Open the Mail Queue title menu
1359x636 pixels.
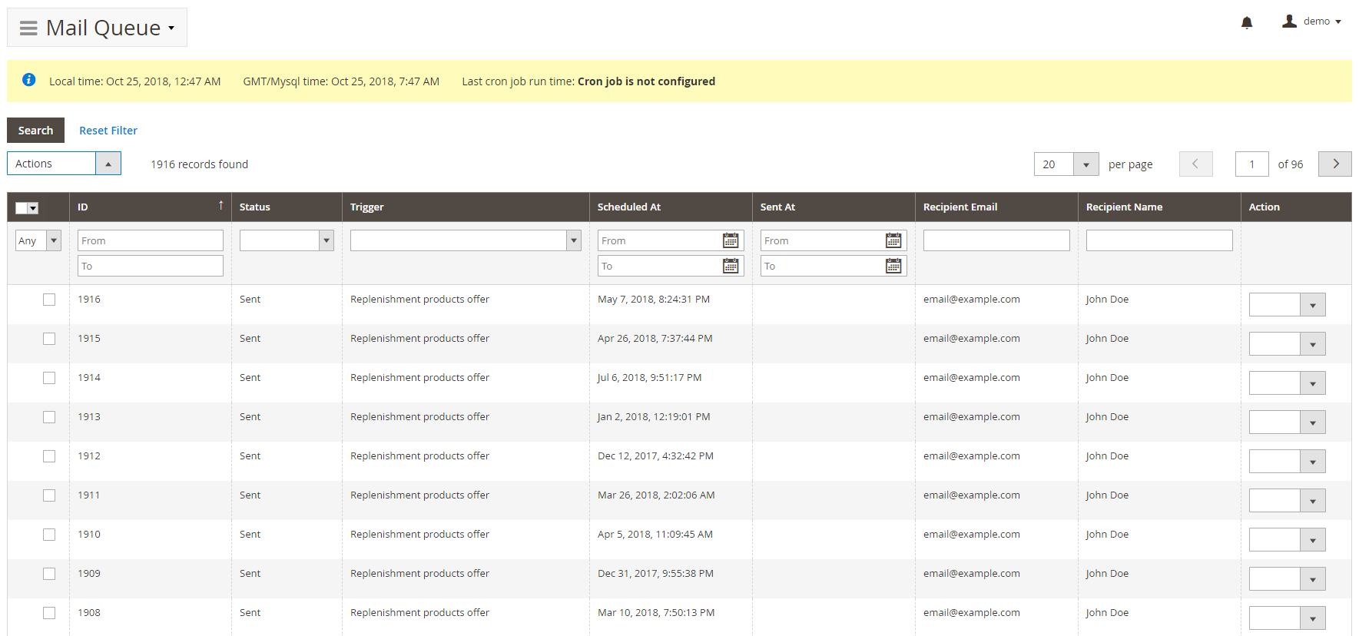coord(111,28)
